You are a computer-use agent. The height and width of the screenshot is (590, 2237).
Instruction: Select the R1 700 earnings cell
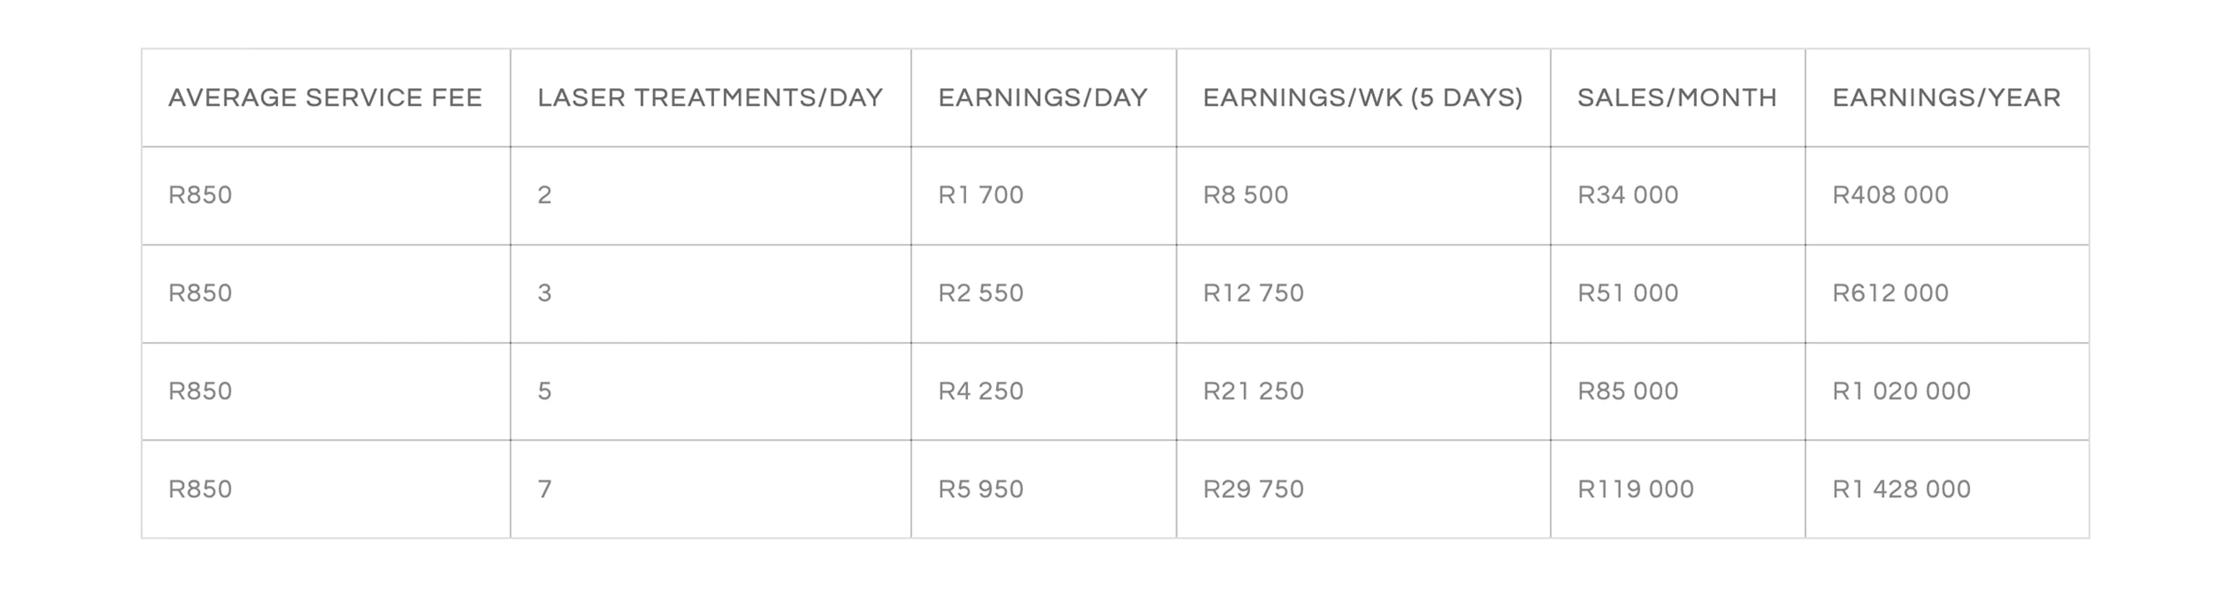tap(980, 196)
